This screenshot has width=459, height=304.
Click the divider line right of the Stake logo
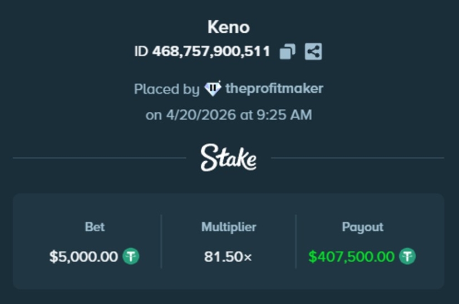click(356, 158)
